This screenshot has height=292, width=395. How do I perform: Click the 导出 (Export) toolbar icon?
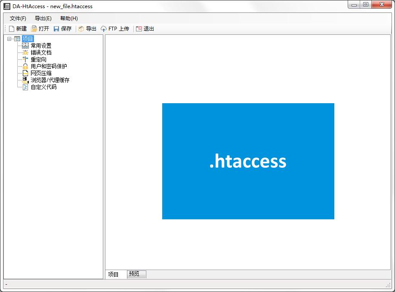pyautogui.click(x=81, y=28)
